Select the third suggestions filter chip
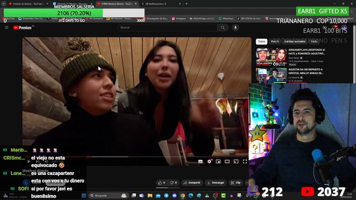 pos(295,42)
